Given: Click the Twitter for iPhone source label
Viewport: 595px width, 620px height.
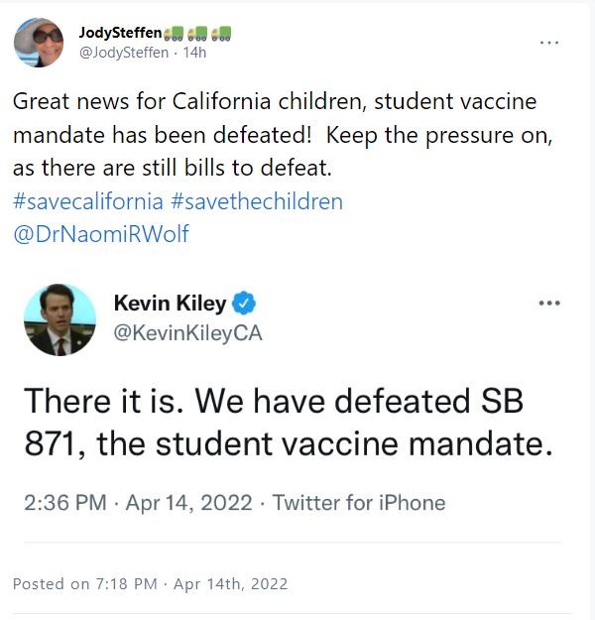Looking at the screenshot, I should [x=359, y=502].
